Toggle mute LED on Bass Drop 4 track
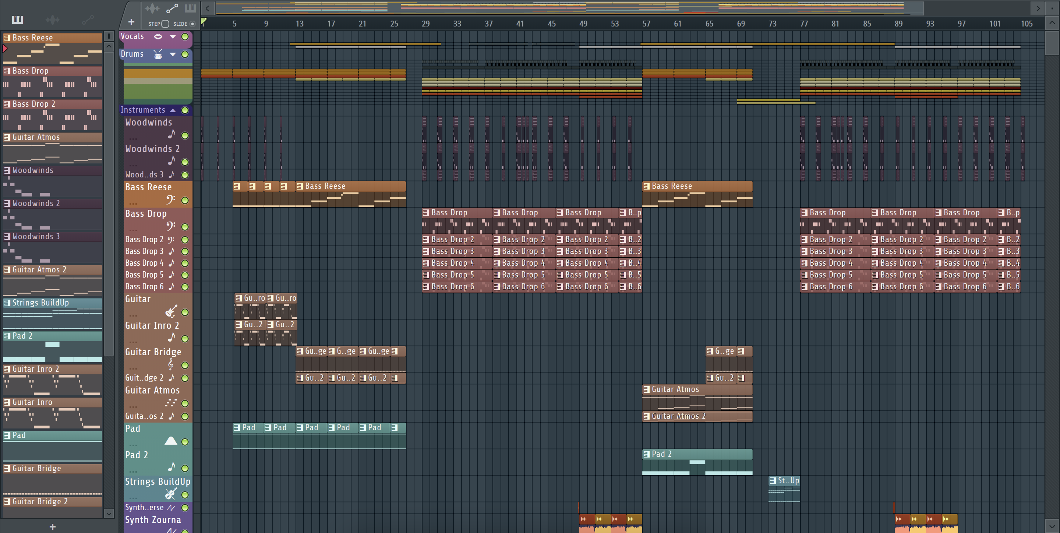1060x533 pixels. coord(185,264)
